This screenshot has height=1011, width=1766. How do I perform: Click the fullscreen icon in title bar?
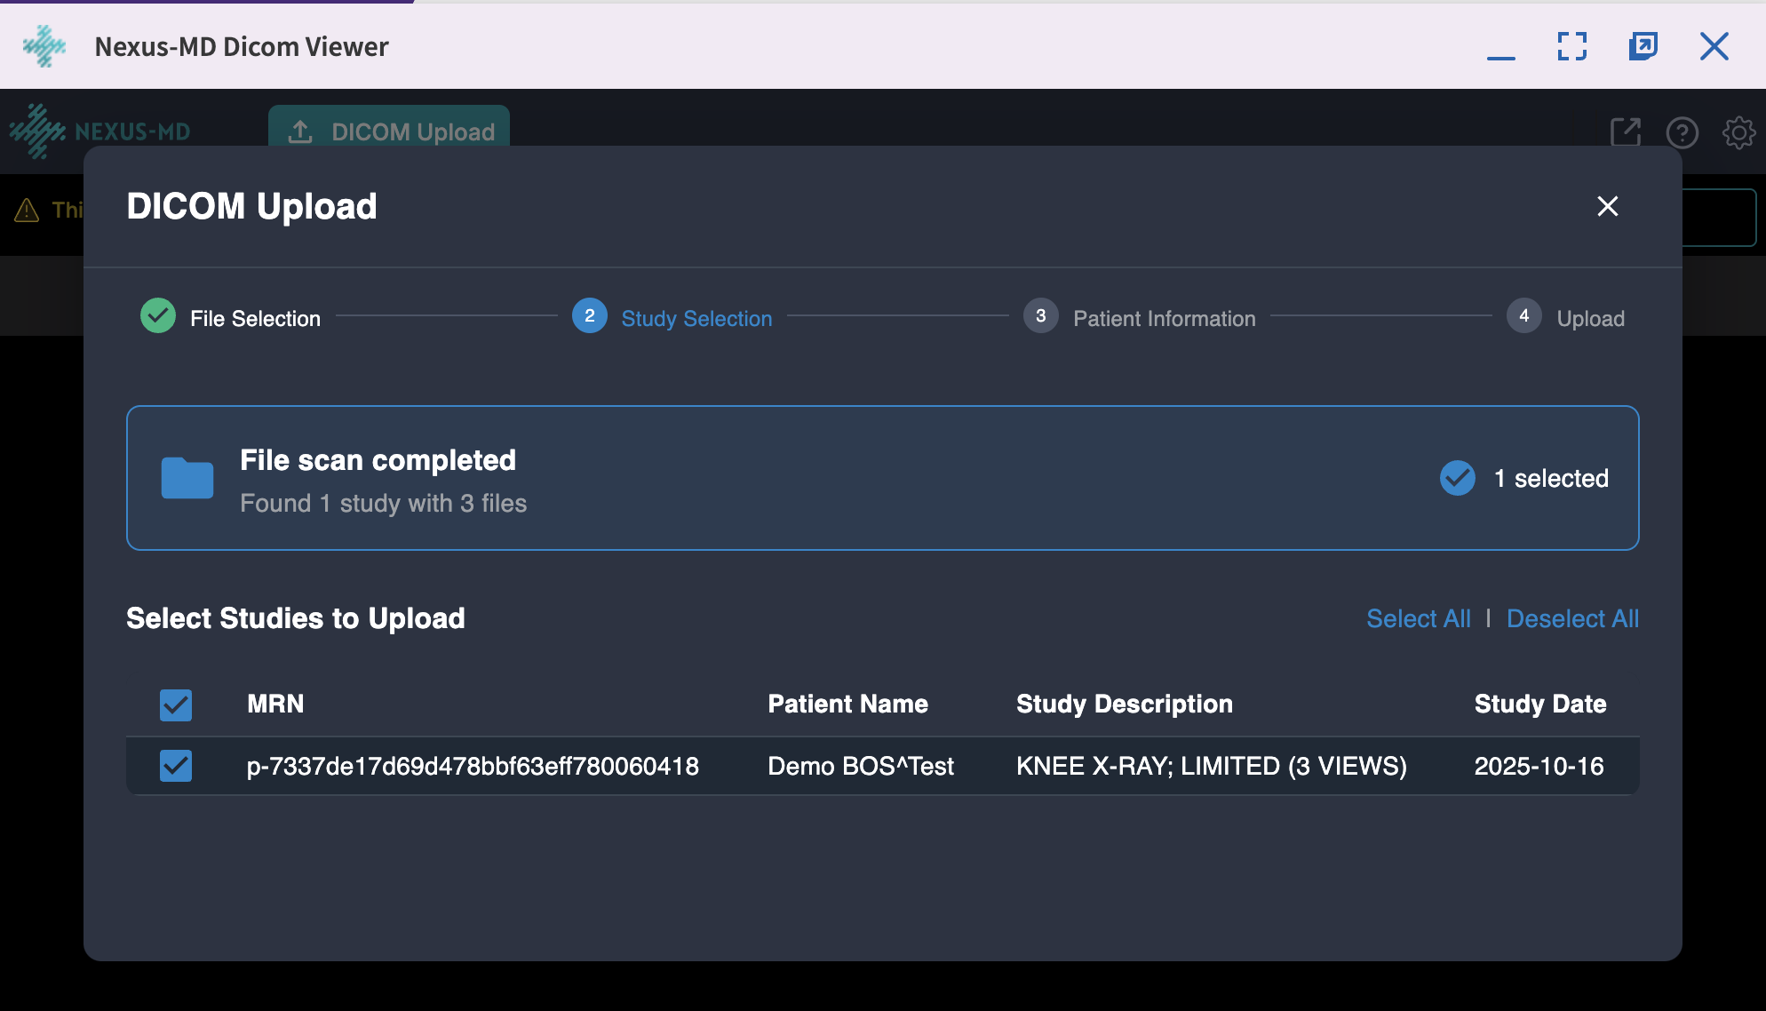coord(1571,46)
